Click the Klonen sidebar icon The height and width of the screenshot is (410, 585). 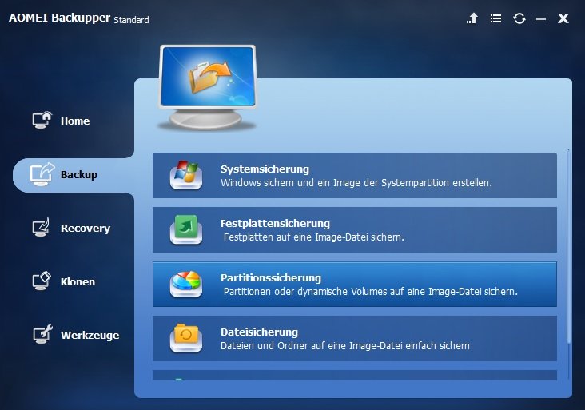click(42, 281)
